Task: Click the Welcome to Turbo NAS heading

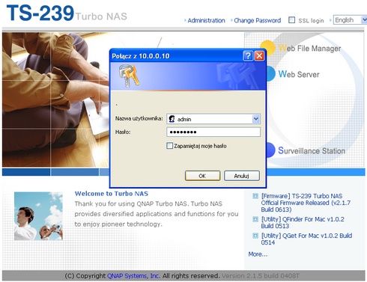Action: pos(112,194)
